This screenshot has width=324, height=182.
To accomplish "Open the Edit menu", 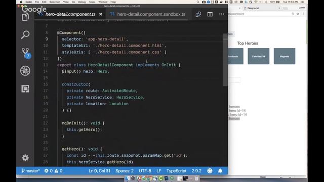I will (x=44, y=2).
